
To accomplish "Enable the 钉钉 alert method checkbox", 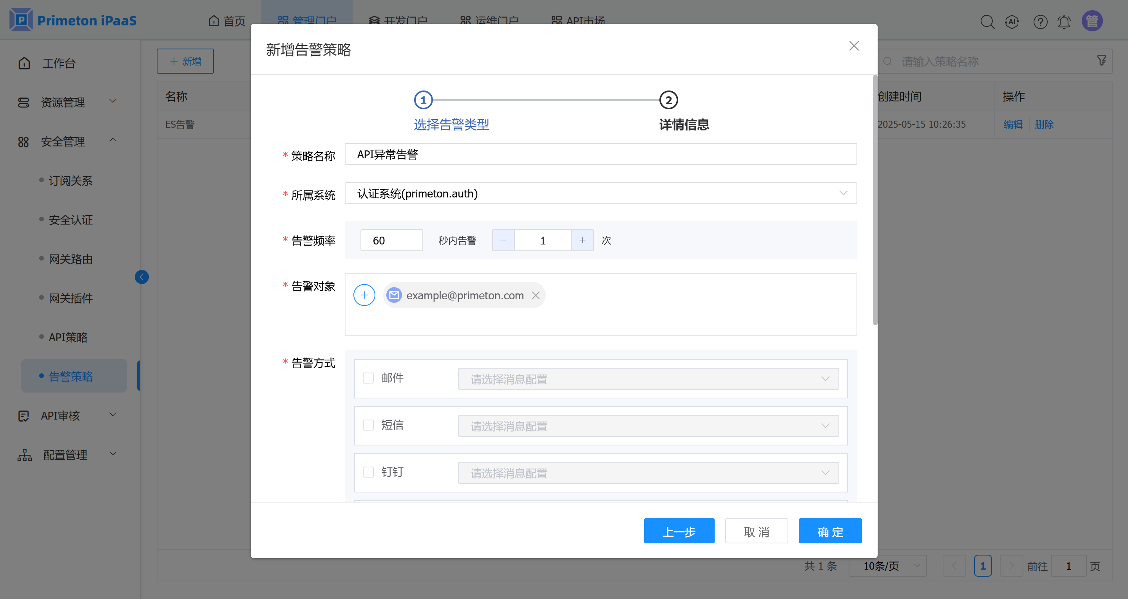I will 368,472.
